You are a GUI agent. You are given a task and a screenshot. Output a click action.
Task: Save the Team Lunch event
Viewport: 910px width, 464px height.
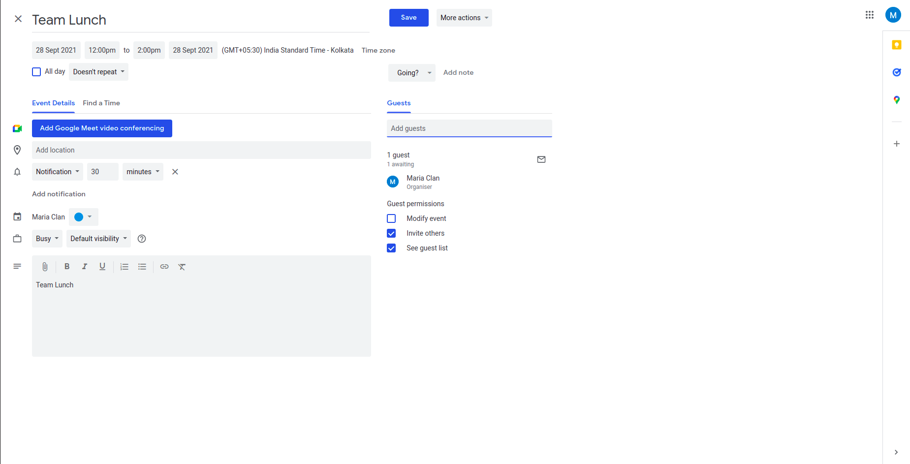coord(408,17)
